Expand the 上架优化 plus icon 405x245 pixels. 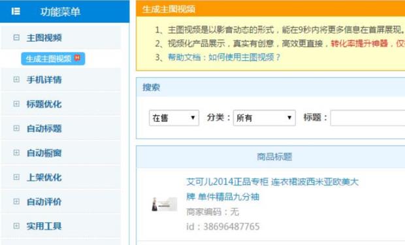(16, 177)
